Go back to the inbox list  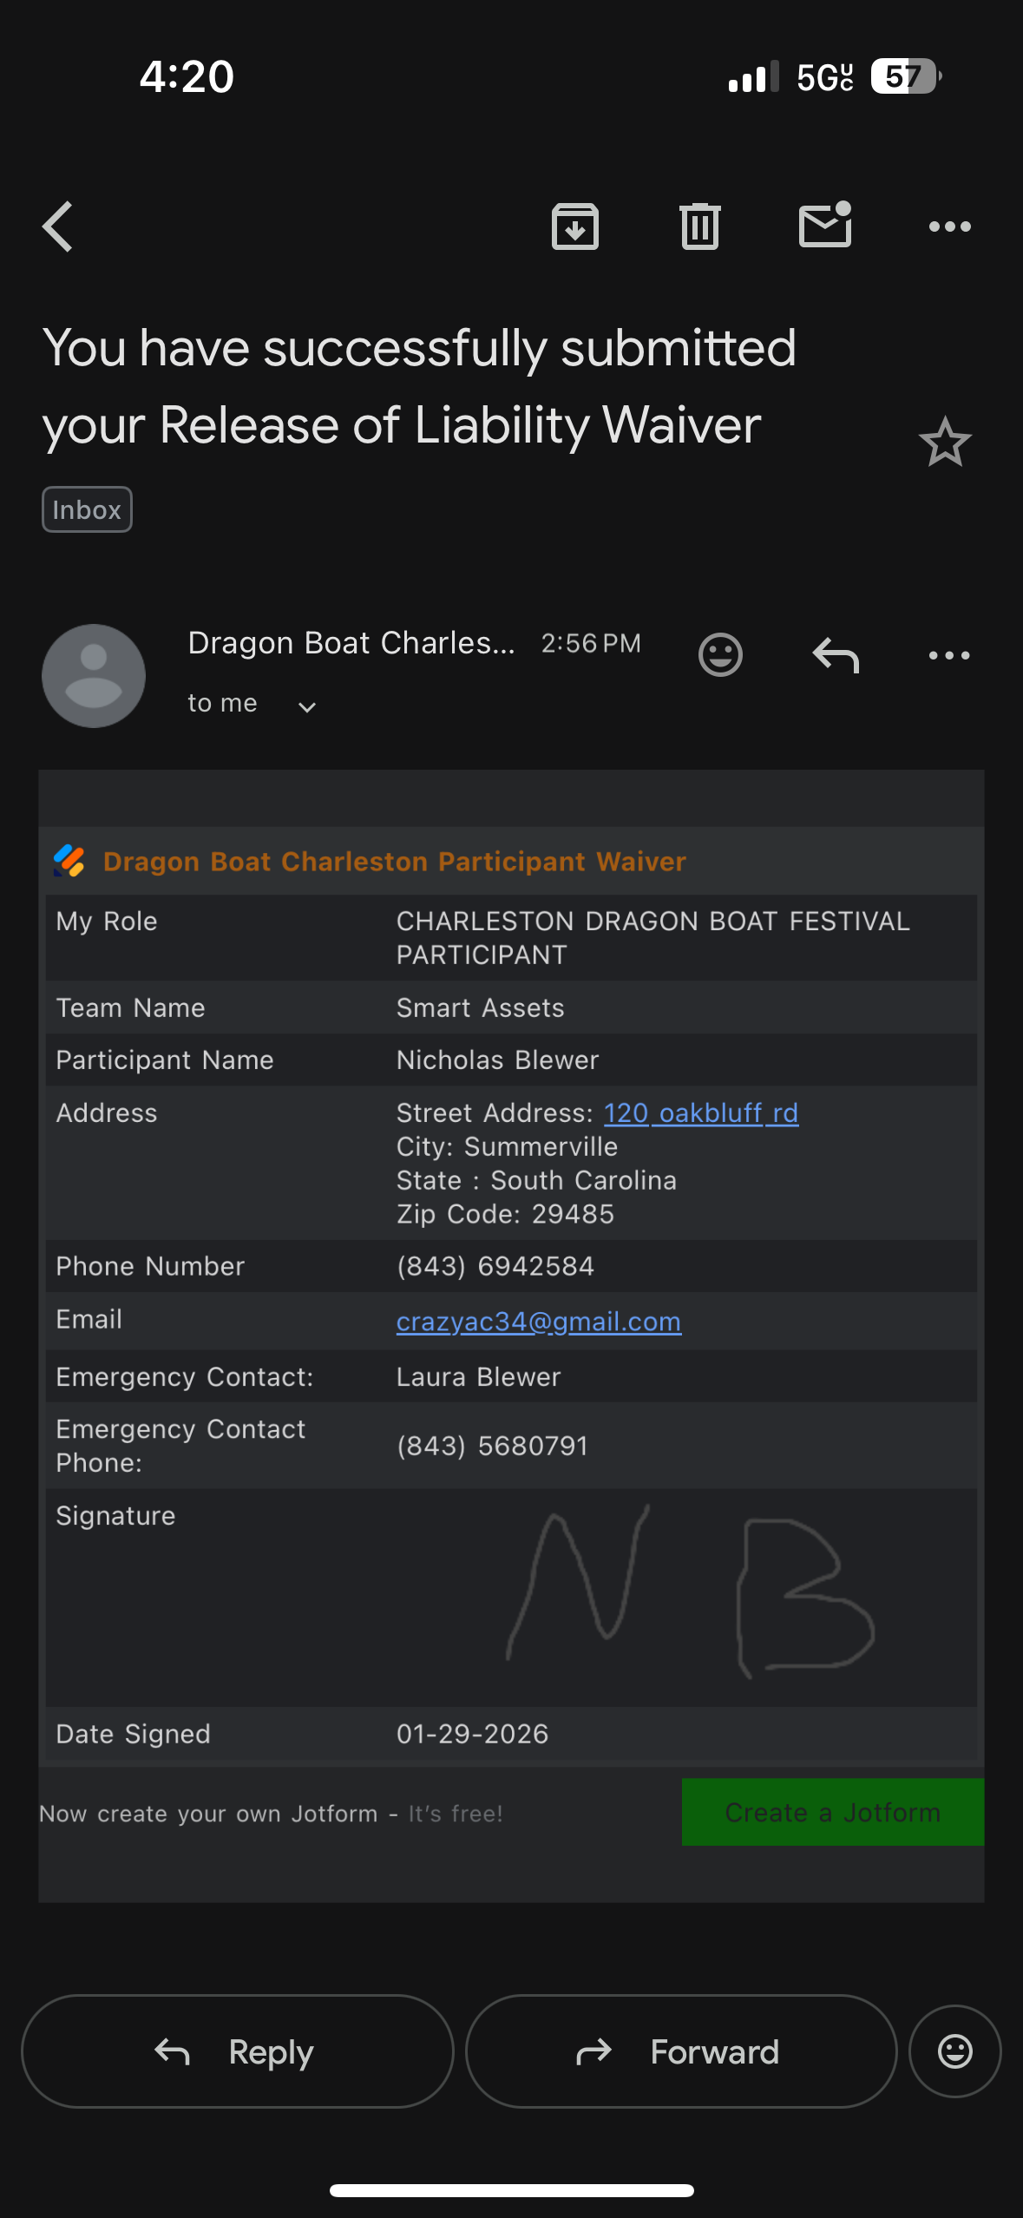(x=58, y=227)
